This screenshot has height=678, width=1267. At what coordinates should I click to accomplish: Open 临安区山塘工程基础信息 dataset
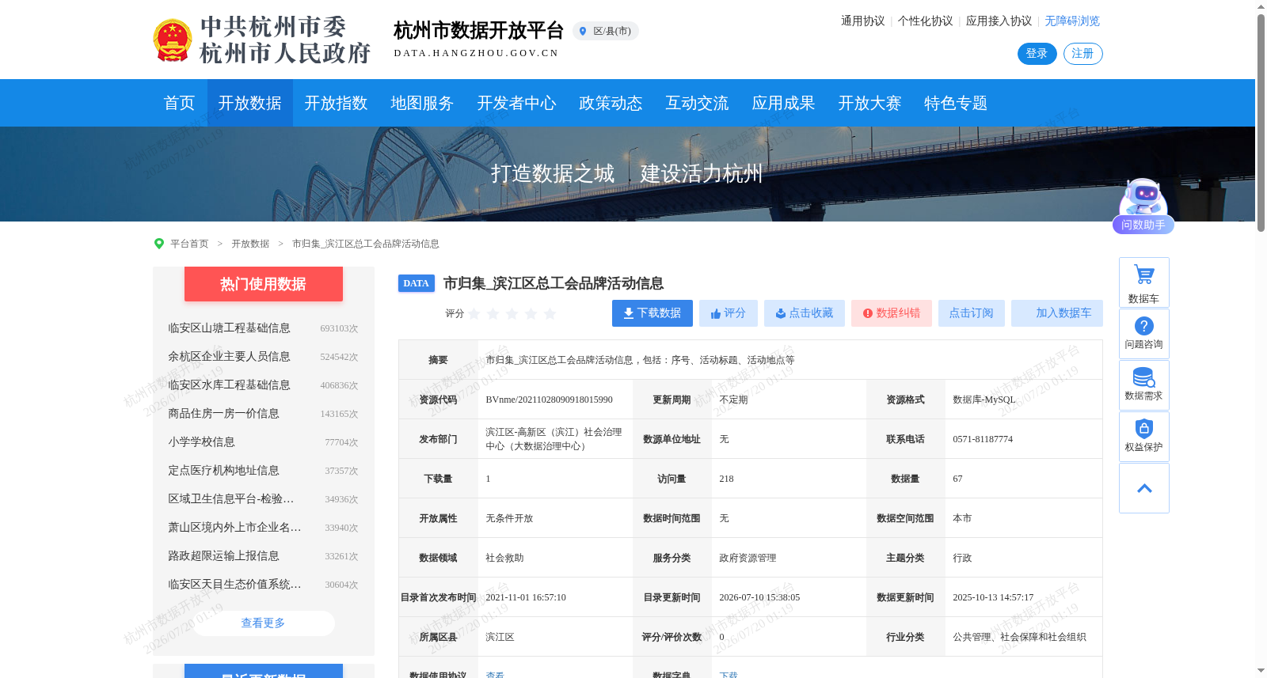(229, 328)
